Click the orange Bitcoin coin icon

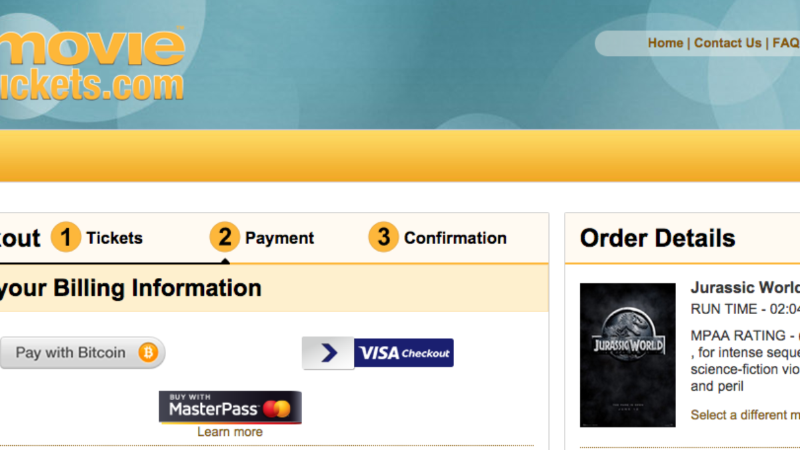pyautogui.click(x=148, y=353)
